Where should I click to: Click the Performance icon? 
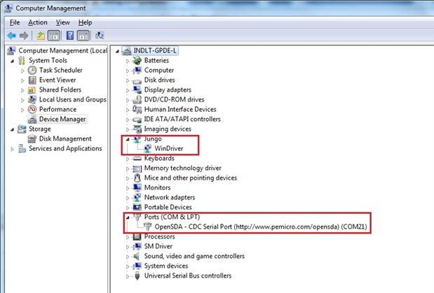[32, 109]
